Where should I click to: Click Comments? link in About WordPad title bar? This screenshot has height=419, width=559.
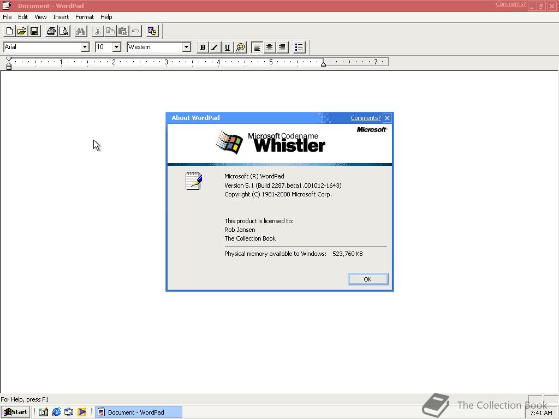(365, 118)
